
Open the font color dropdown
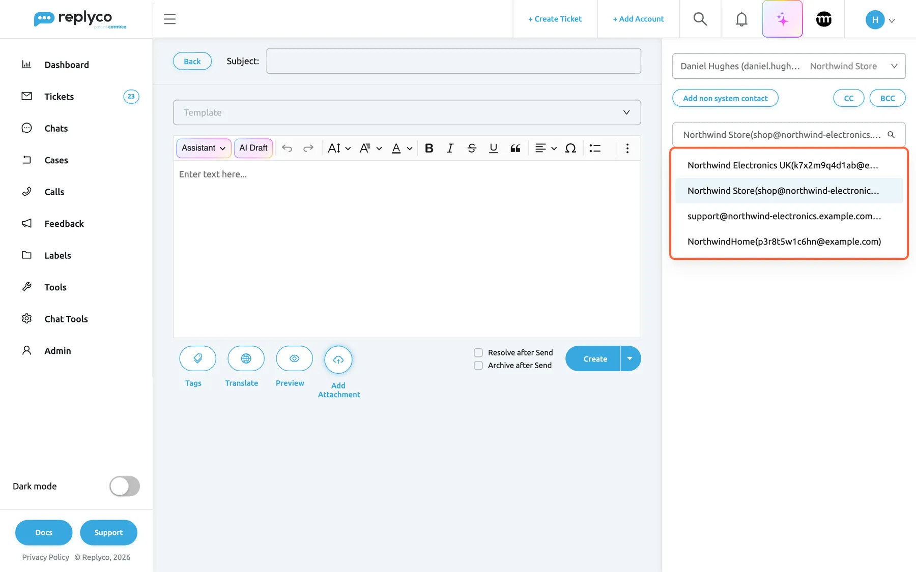tap(402, 148)
